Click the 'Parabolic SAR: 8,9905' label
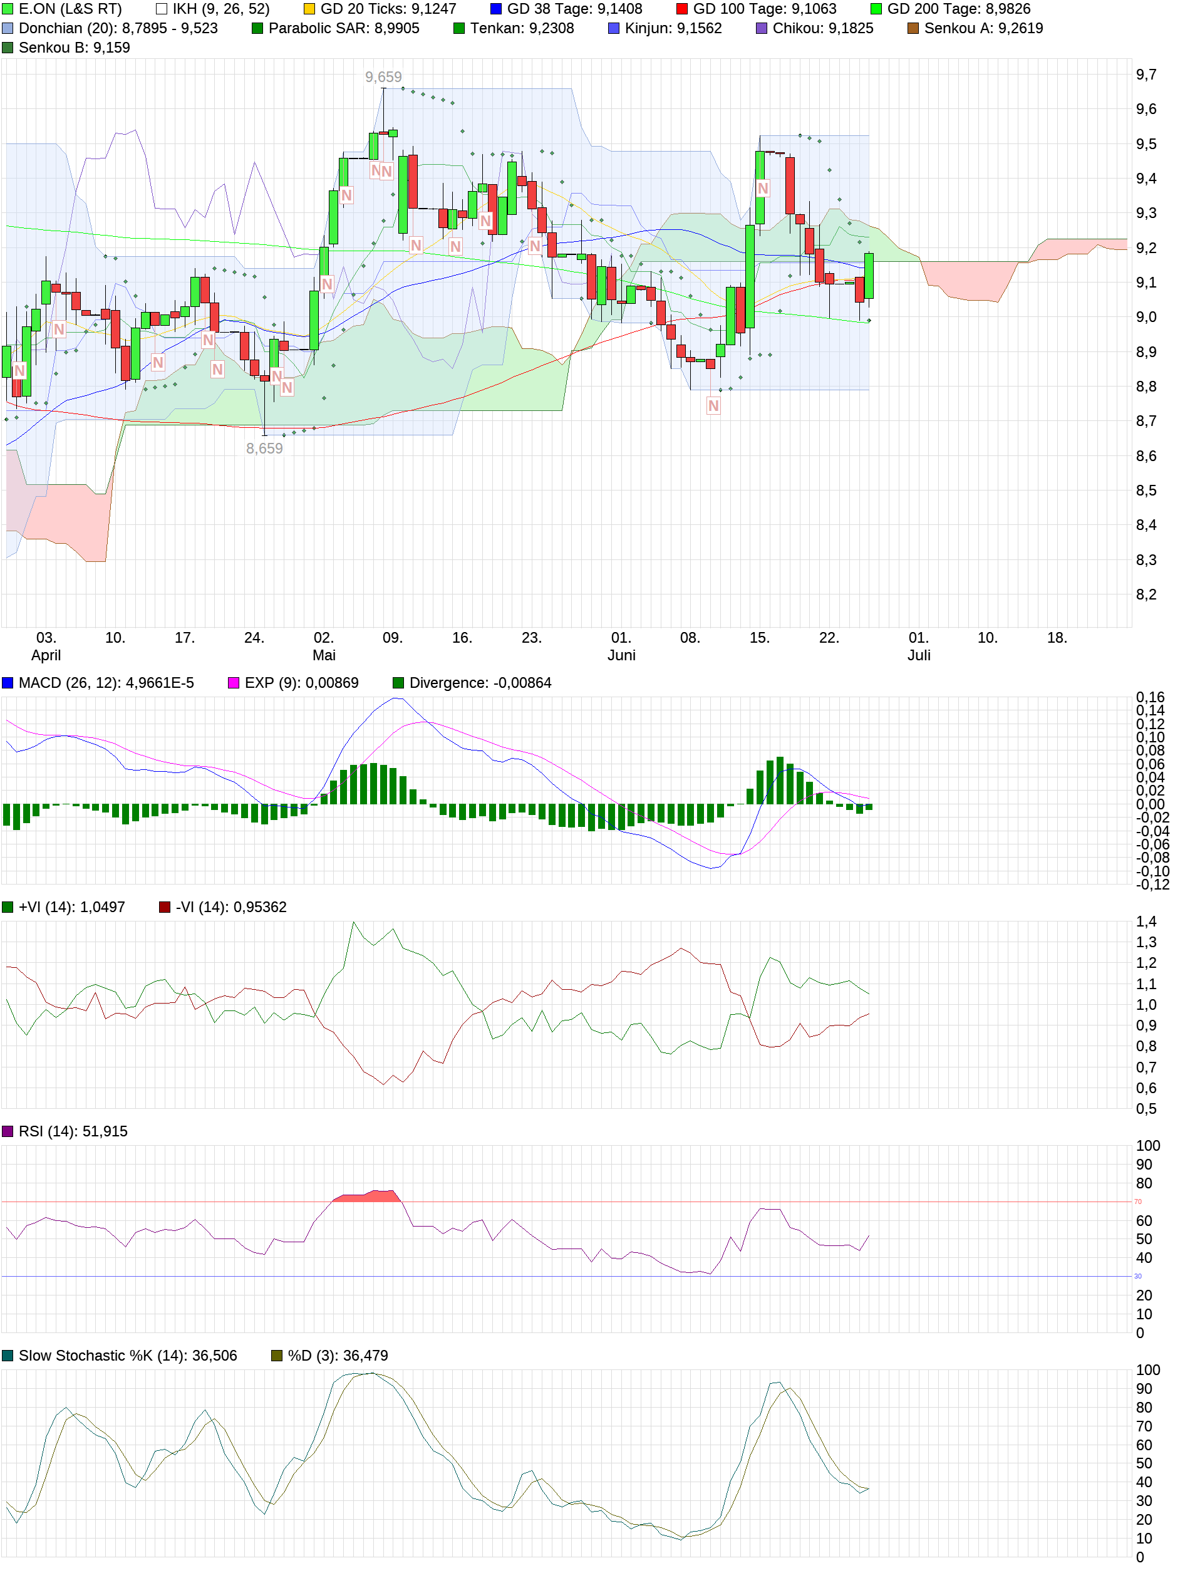 [x=344, y=28]
